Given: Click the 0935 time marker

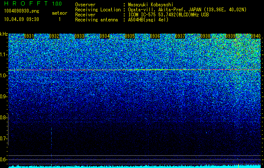Looking at the screenshot, I should click(130, 36).
